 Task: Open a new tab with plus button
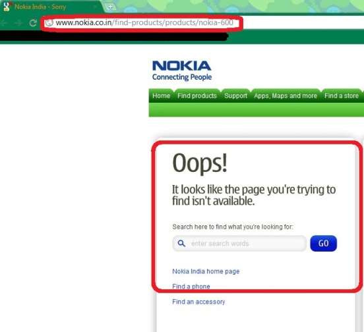pyautogui.click(x=111, y=7)
